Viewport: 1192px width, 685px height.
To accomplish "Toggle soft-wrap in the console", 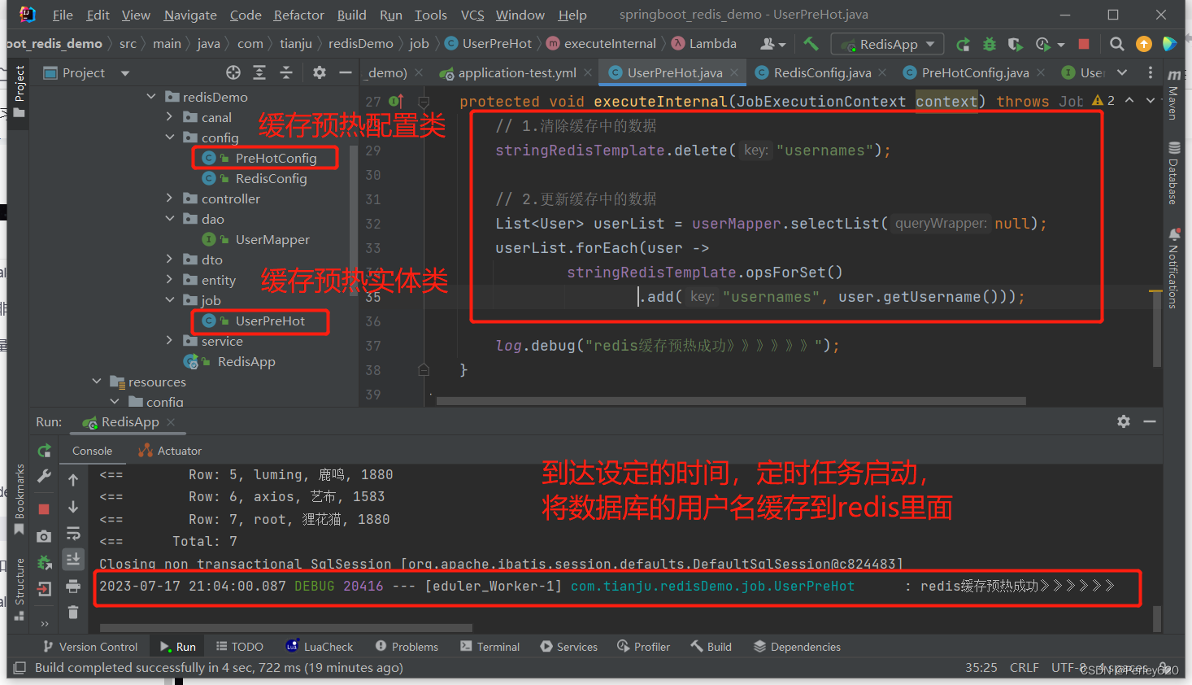I will [x=73, y=533].
